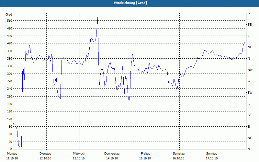Click the 'Donnerstag' day label
This screenshot has height=162, width=259.
(112, 154)
